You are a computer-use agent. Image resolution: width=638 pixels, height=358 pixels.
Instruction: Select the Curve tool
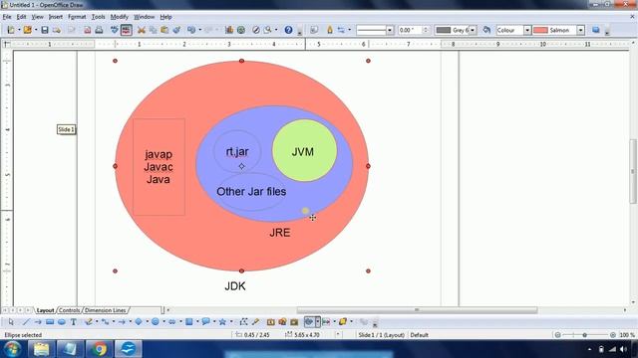click(89, 322)
